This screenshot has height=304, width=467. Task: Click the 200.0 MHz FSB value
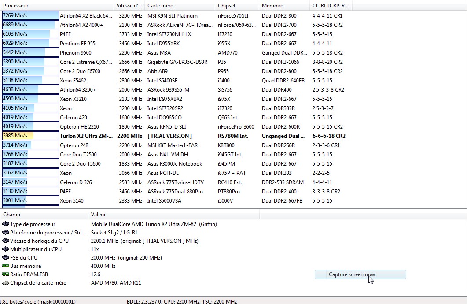(126, 257)
